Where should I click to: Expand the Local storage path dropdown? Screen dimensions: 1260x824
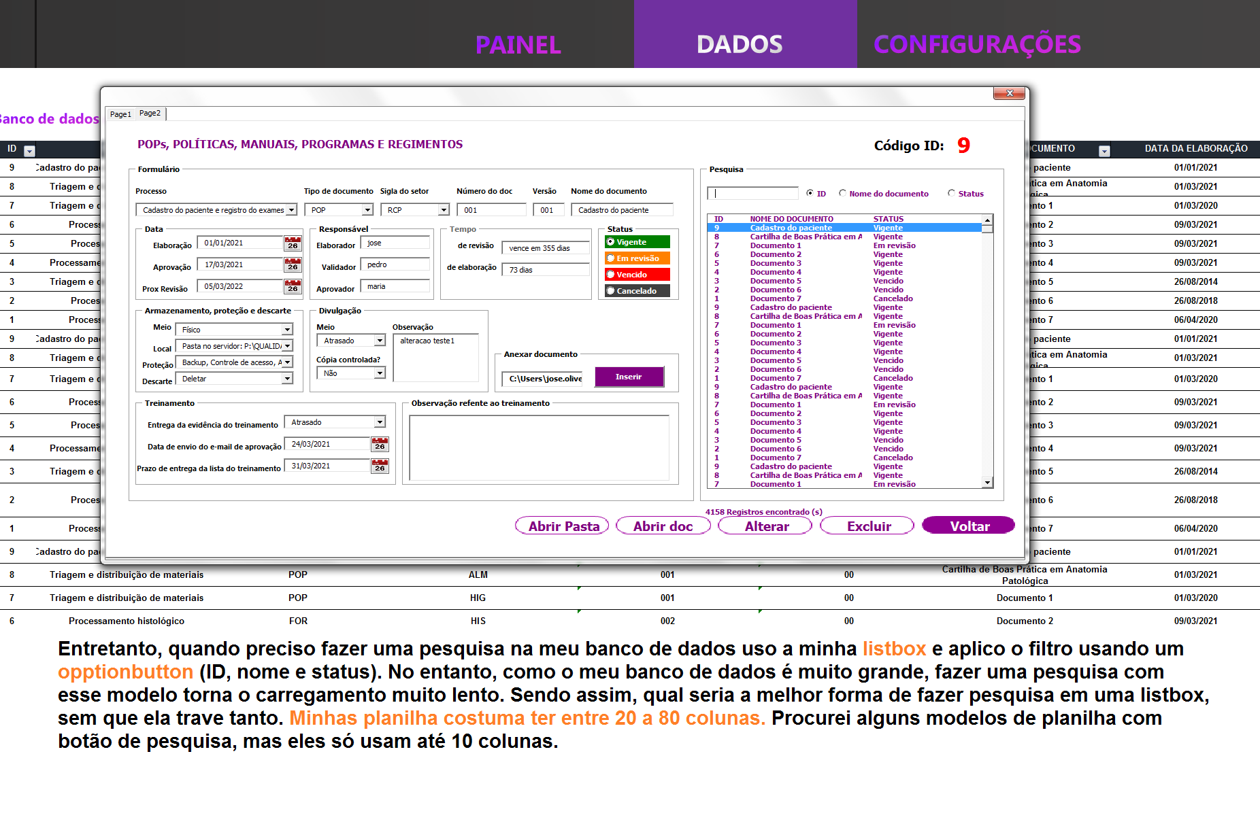[x=287, y=346]
